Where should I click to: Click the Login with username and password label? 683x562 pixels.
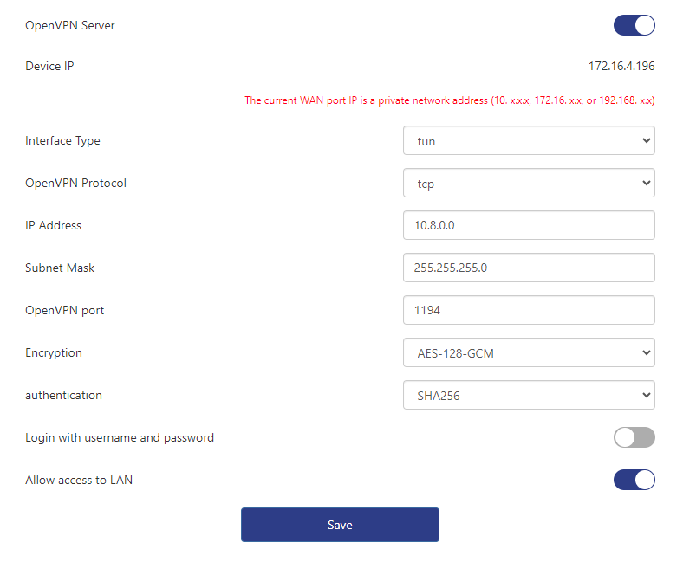coord(120,437)
